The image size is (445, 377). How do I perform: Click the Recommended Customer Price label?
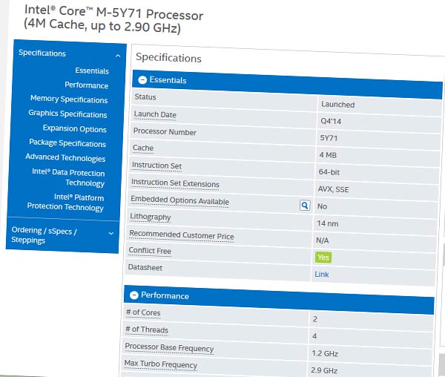182,235
